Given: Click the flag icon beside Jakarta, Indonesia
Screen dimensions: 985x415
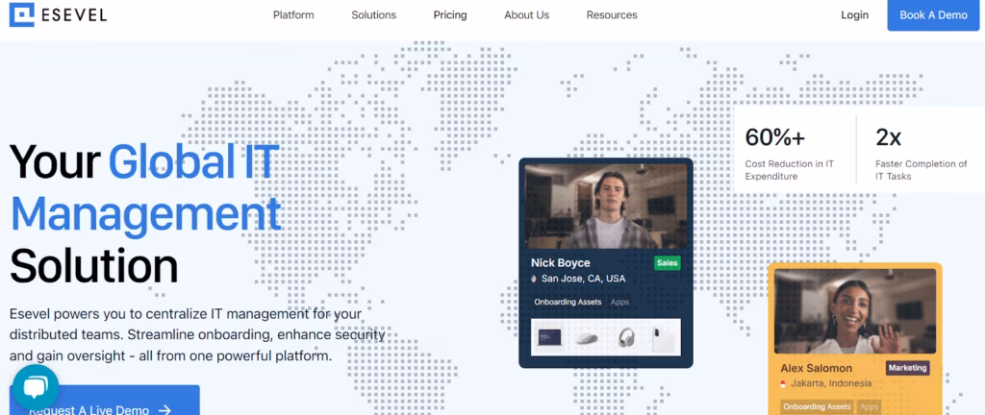Looking at the screenshot, I should tap(783, 383).
